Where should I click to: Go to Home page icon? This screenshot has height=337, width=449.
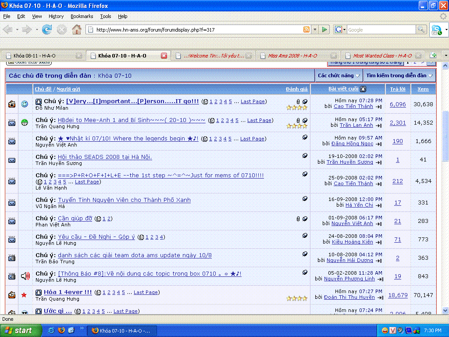click(x=76, y=29)
